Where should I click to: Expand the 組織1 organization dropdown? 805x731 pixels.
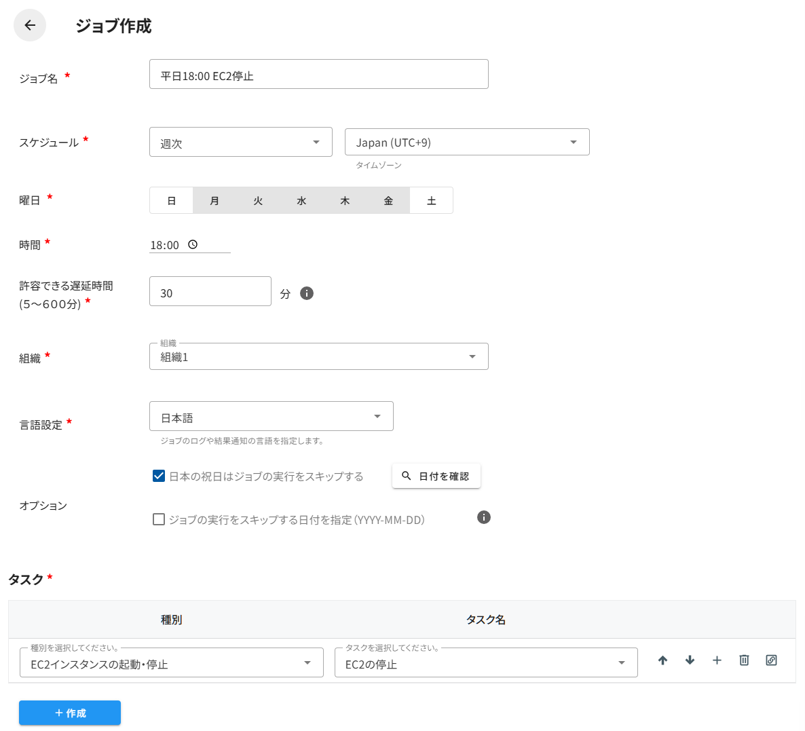click(318, 357)
